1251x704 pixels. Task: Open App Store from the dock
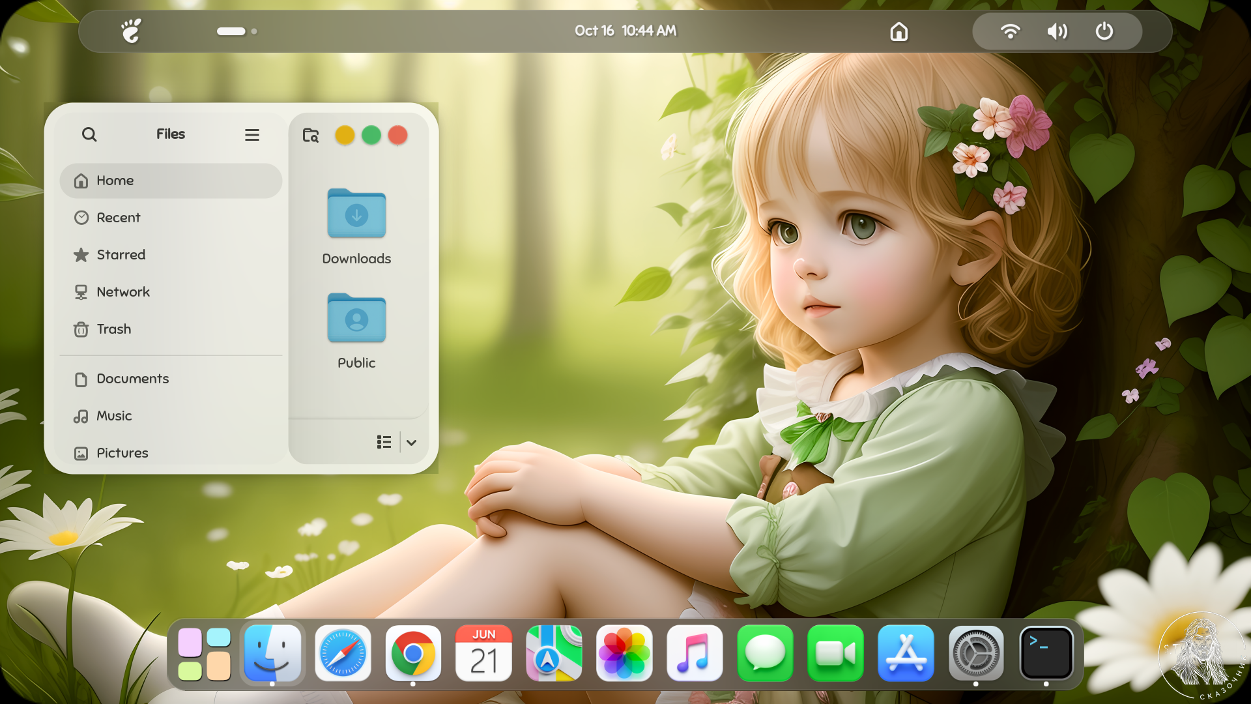tap(906, 654)
